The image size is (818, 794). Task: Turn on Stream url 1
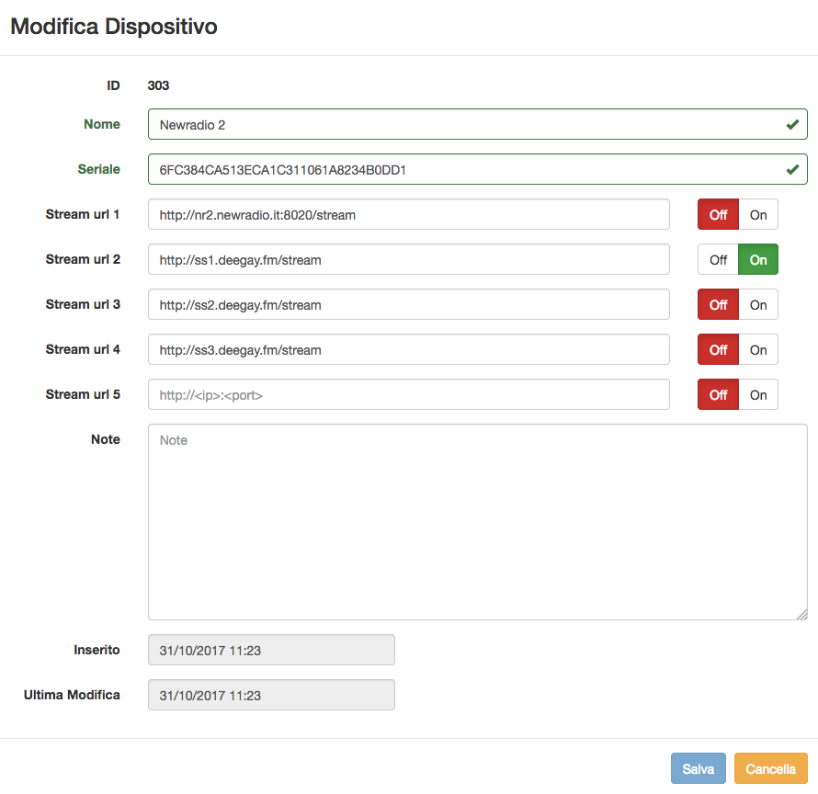758,214
